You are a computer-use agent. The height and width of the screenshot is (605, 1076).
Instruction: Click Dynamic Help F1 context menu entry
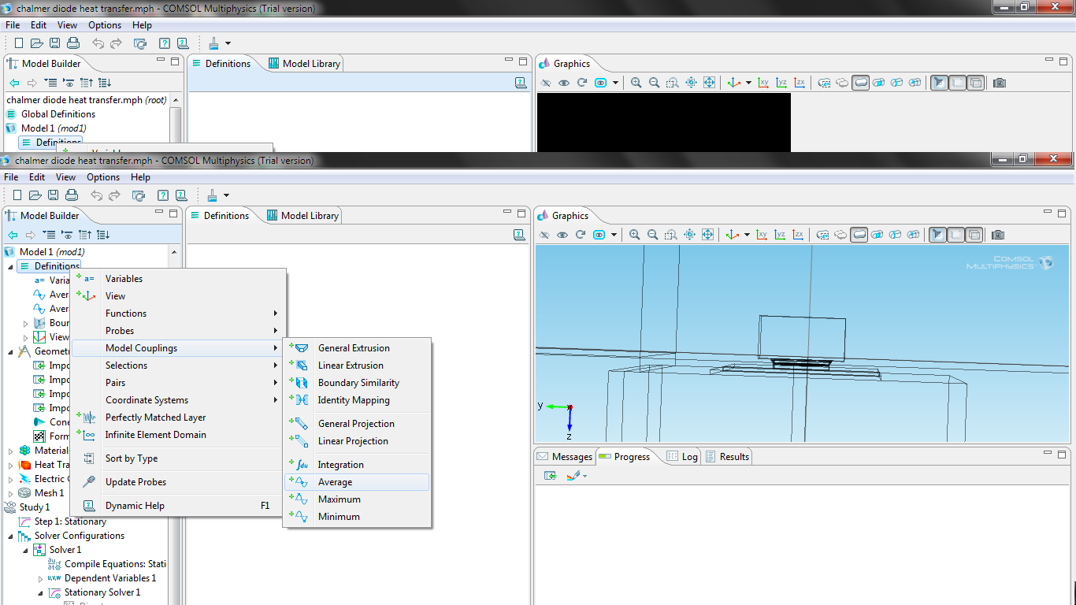click(178, 506)
